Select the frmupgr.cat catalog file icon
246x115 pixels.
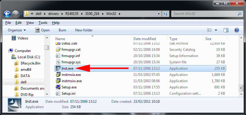point(58,50)
